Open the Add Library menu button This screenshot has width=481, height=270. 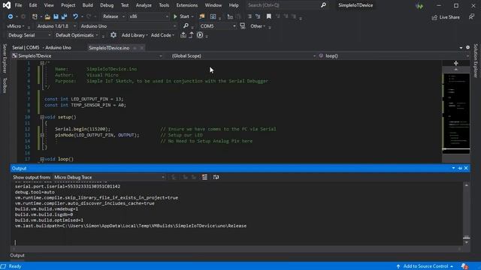(x=135, y=35)
